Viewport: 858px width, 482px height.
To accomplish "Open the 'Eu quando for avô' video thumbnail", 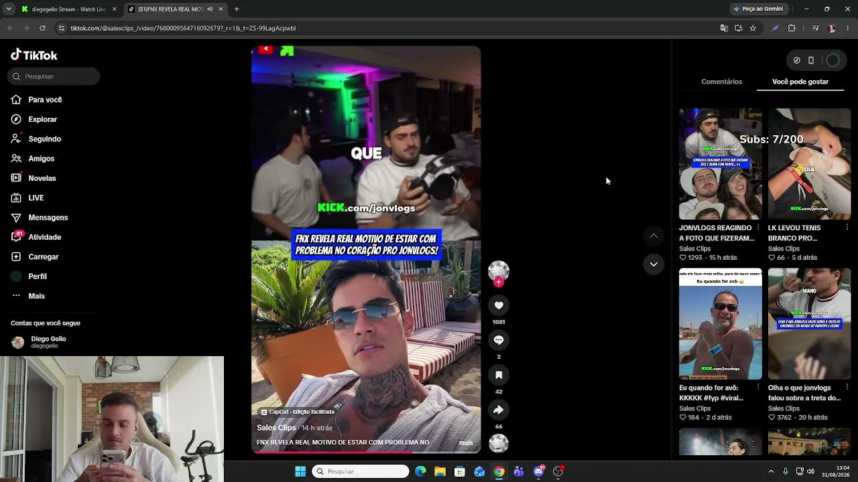I will tap(721, 324).
